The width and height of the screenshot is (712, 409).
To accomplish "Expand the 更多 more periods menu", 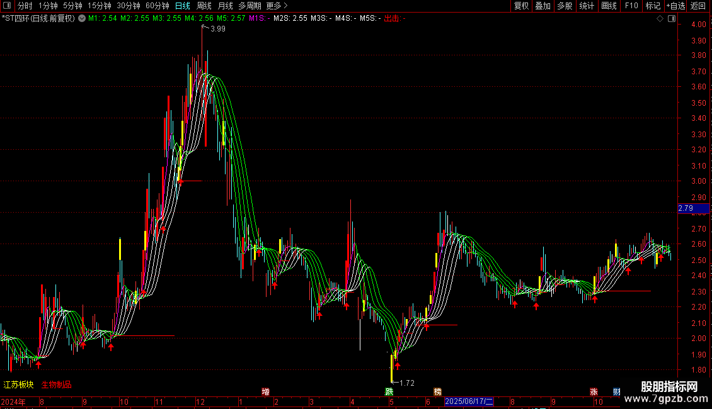I will 277,6.
